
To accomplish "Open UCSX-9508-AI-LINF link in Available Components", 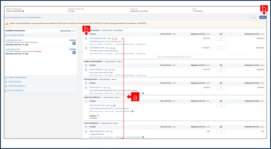I will click(x=13, y=49).
